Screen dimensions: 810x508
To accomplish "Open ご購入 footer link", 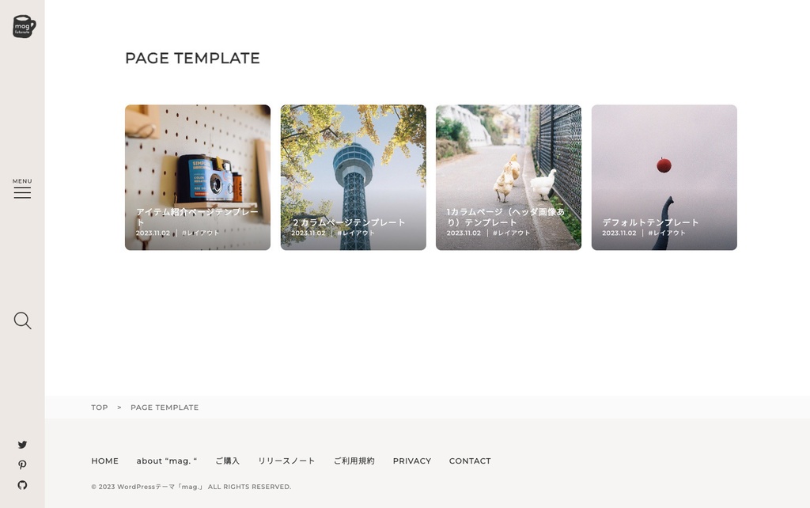I will coord(227,461).
